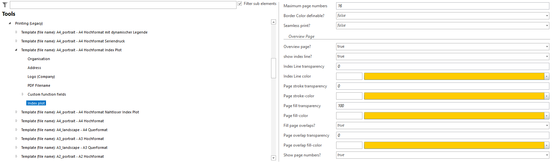This screenshot has height=162, width=552.
Task: Toggle the Filter sub elements checkbox
Action: [240, 4]
